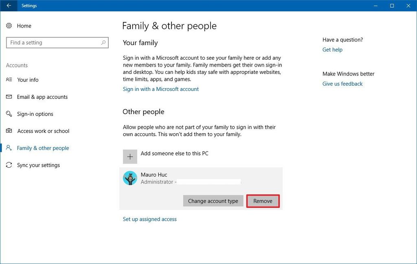Select the Your info sidebar icon

9,80
